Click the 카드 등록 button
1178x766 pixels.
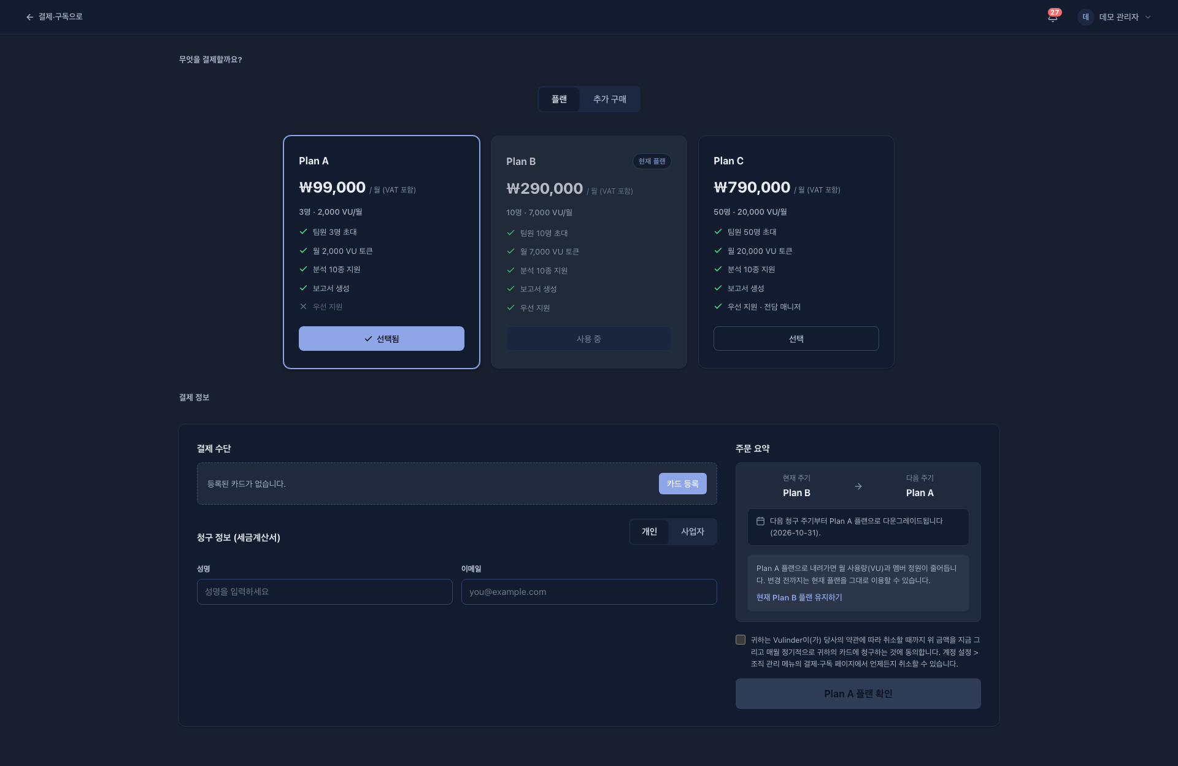click(x=683, y=484)
